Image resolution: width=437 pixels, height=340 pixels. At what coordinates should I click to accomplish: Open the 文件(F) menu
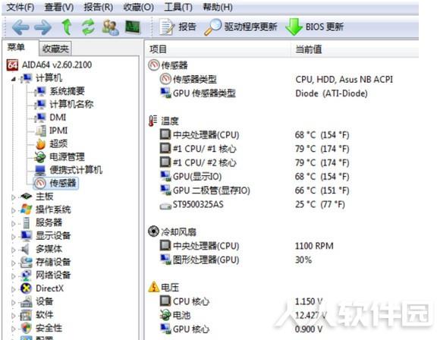20,7
